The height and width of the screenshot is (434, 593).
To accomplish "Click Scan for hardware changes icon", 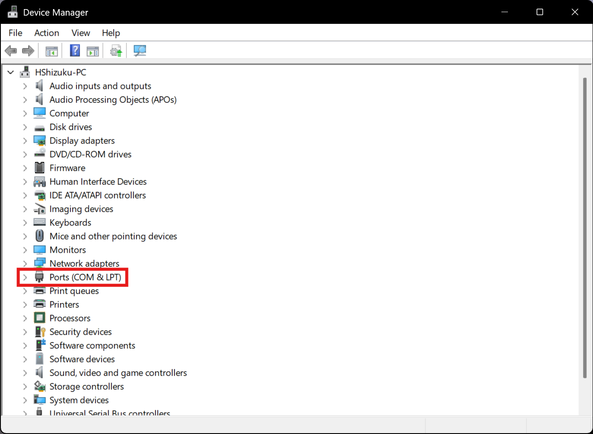I will pos(140,51).
